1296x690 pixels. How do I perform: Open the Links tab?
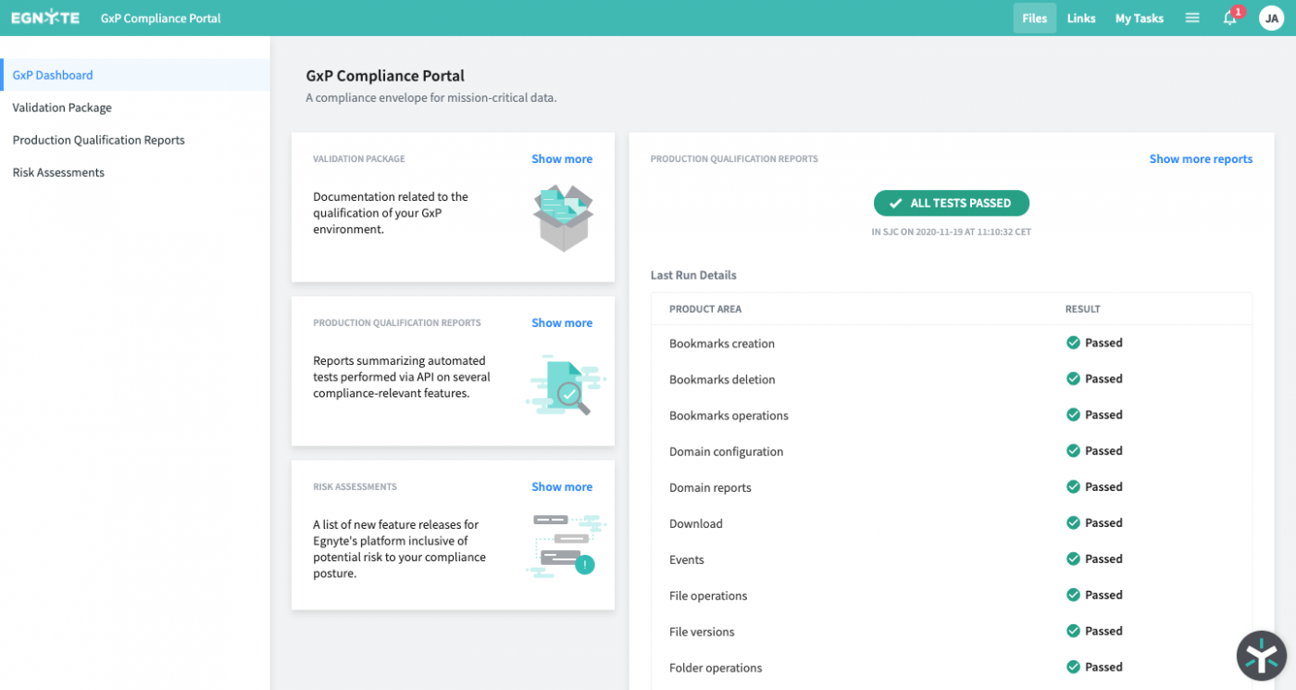(x=1080, y=18)
